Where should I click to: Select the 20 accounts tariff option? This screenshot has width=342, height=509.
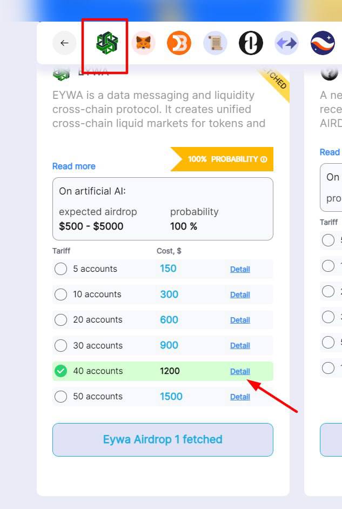pos(61,320)
